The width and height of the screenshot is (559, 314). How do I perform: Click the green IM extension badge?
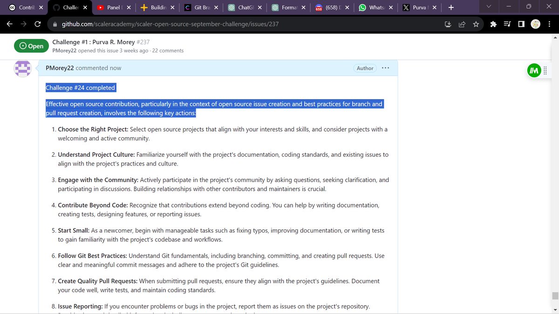[x=534, y=70]
